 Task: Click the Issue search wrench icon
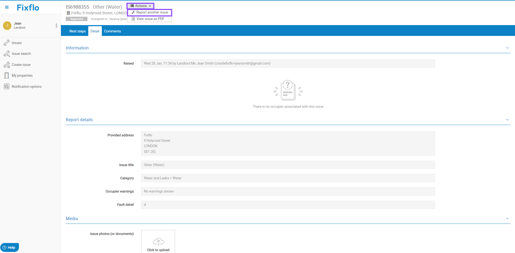(6, 54)
